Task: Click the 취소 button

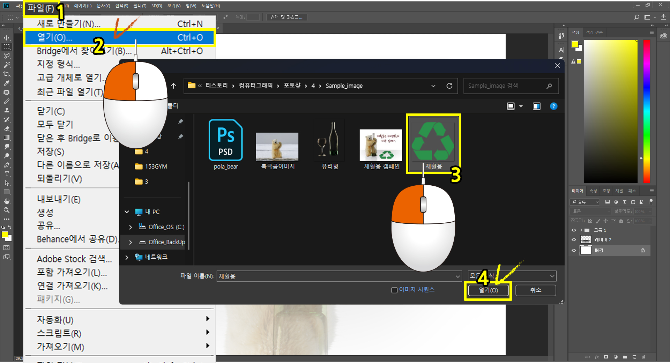Action: (x=535, y=290)
